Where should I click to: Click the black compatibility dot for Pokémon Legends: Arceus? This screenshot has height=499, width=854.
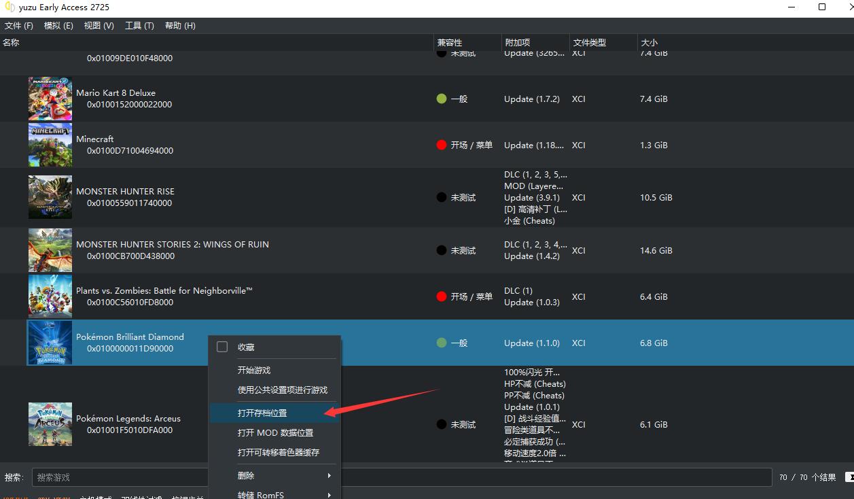[x=442, y=424]
